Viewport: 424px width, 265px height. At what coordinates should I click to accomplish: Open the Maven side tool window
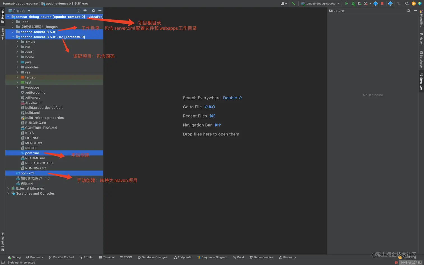421,39
